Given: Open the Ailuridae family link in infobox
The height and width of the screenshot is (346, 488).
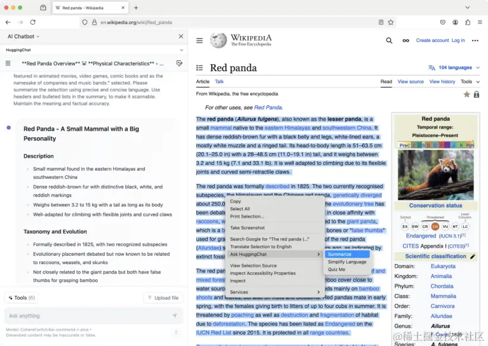Looking at the screenshot, I should (x=441, y=316).
